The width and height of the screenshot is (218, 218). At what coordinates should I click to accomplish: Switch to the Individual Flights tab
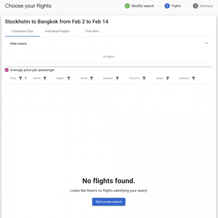57,31
